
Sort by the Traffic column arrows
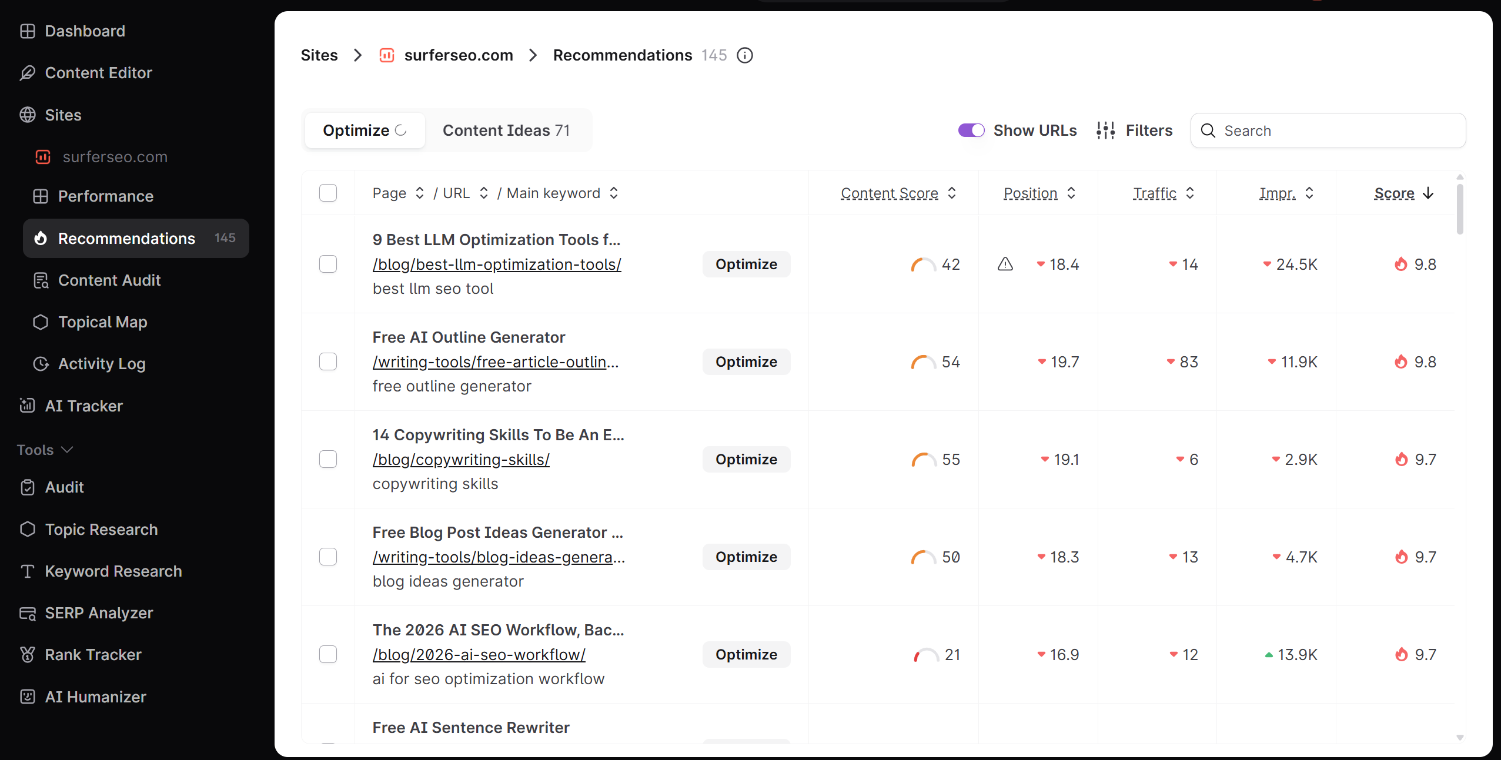(1190, 193)
